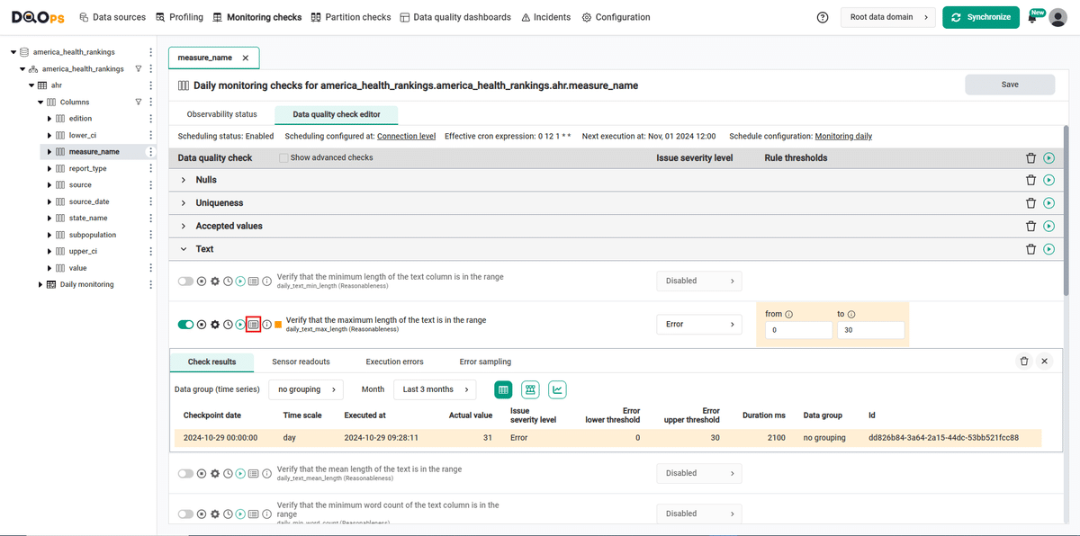Disable the daily_text_max_length check toggle

(x=185, y=325)
